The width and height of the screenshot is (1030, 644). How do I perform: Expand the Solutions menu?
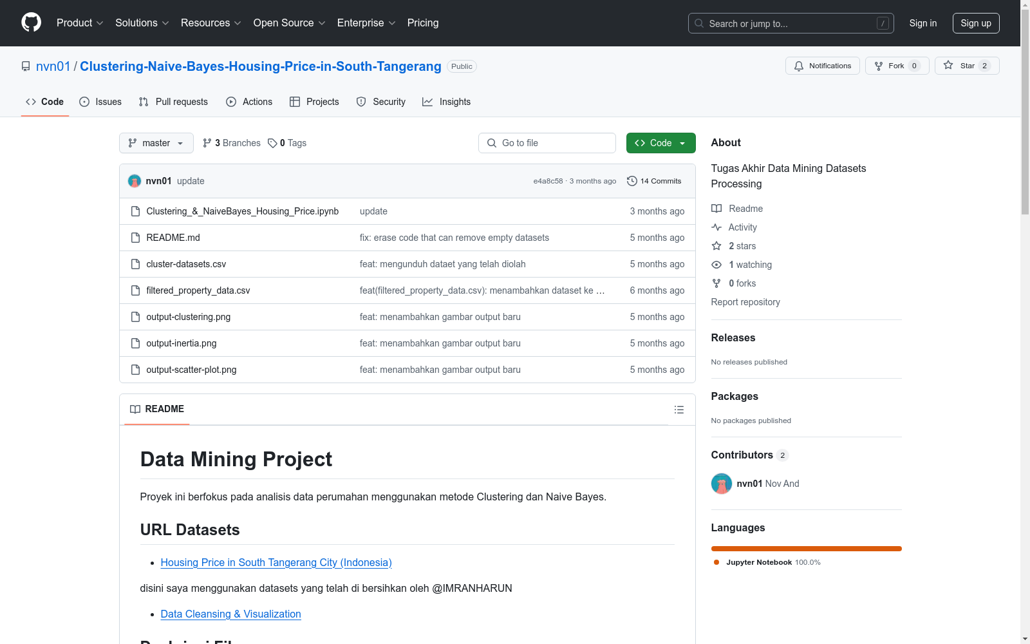pos(142,23)
